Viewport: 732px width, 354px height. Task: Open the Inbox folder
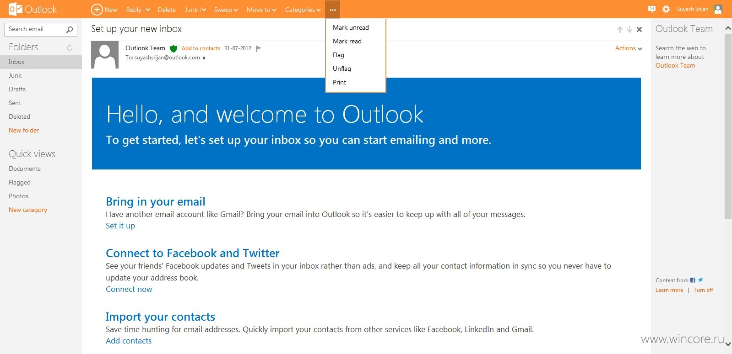pos(41,62)
